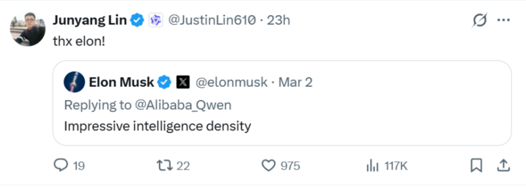Click the reply comment icon
Viewport: 526px width, 188px height.
(x=61, y=166)
